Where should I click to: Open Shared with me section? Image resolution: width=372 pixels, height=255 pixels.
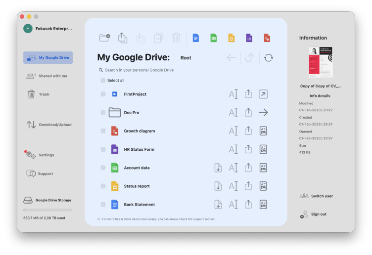(x=47, y=76)
